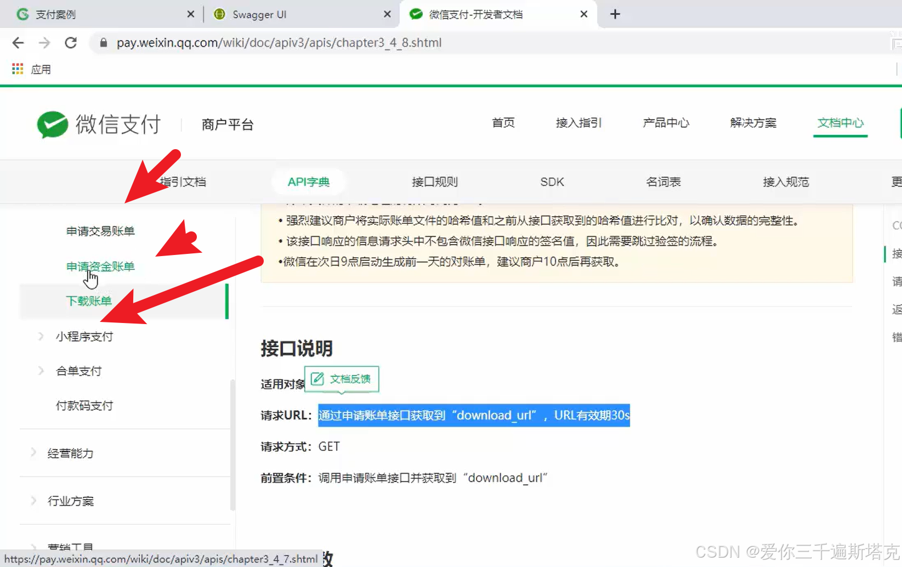This screenshot has height=567, width=902.
Task: Click the note about 10点后再获取
Action: [x=451, y=262]
